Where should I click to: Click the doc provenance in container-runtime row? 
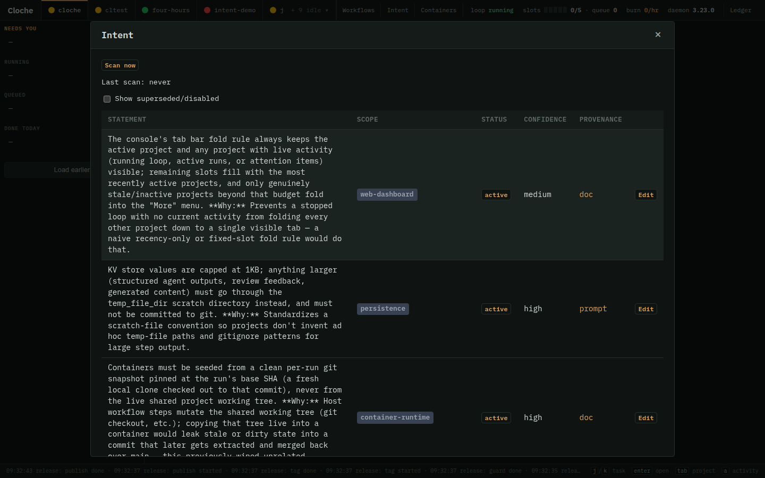click(586, 417)
